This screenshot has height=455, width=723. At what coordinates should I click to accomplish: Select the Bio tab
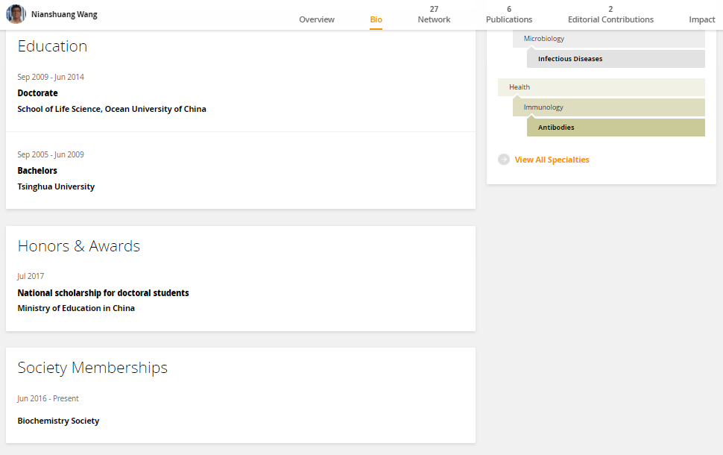376,19
